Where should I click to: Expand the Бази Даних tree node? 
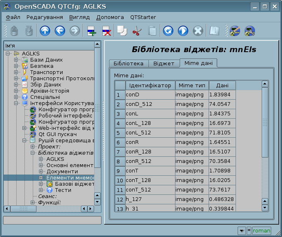point(16,60)
